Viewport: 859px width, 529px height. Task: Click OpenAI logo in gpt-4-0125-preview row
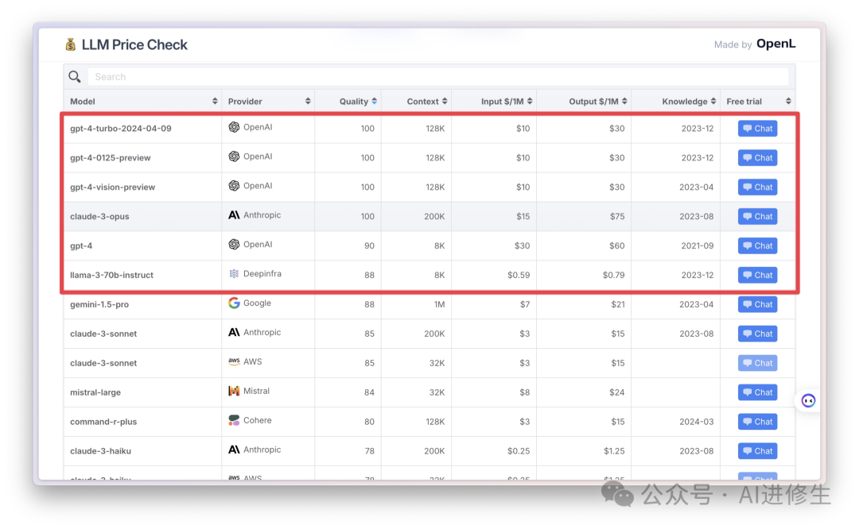pyautogui.click(x=234, y=156)
